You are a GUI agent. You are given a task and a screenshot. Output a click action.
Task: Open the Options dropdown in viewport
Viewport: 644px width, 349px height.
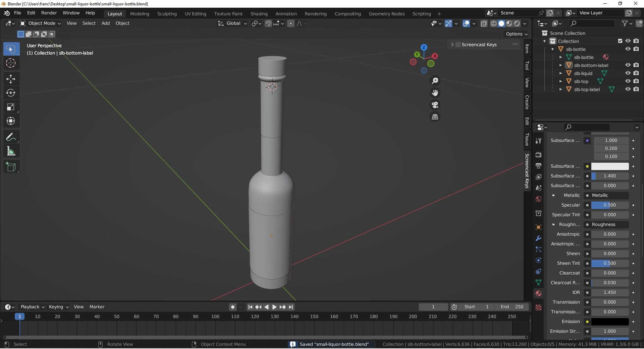[x=517, y=34]
